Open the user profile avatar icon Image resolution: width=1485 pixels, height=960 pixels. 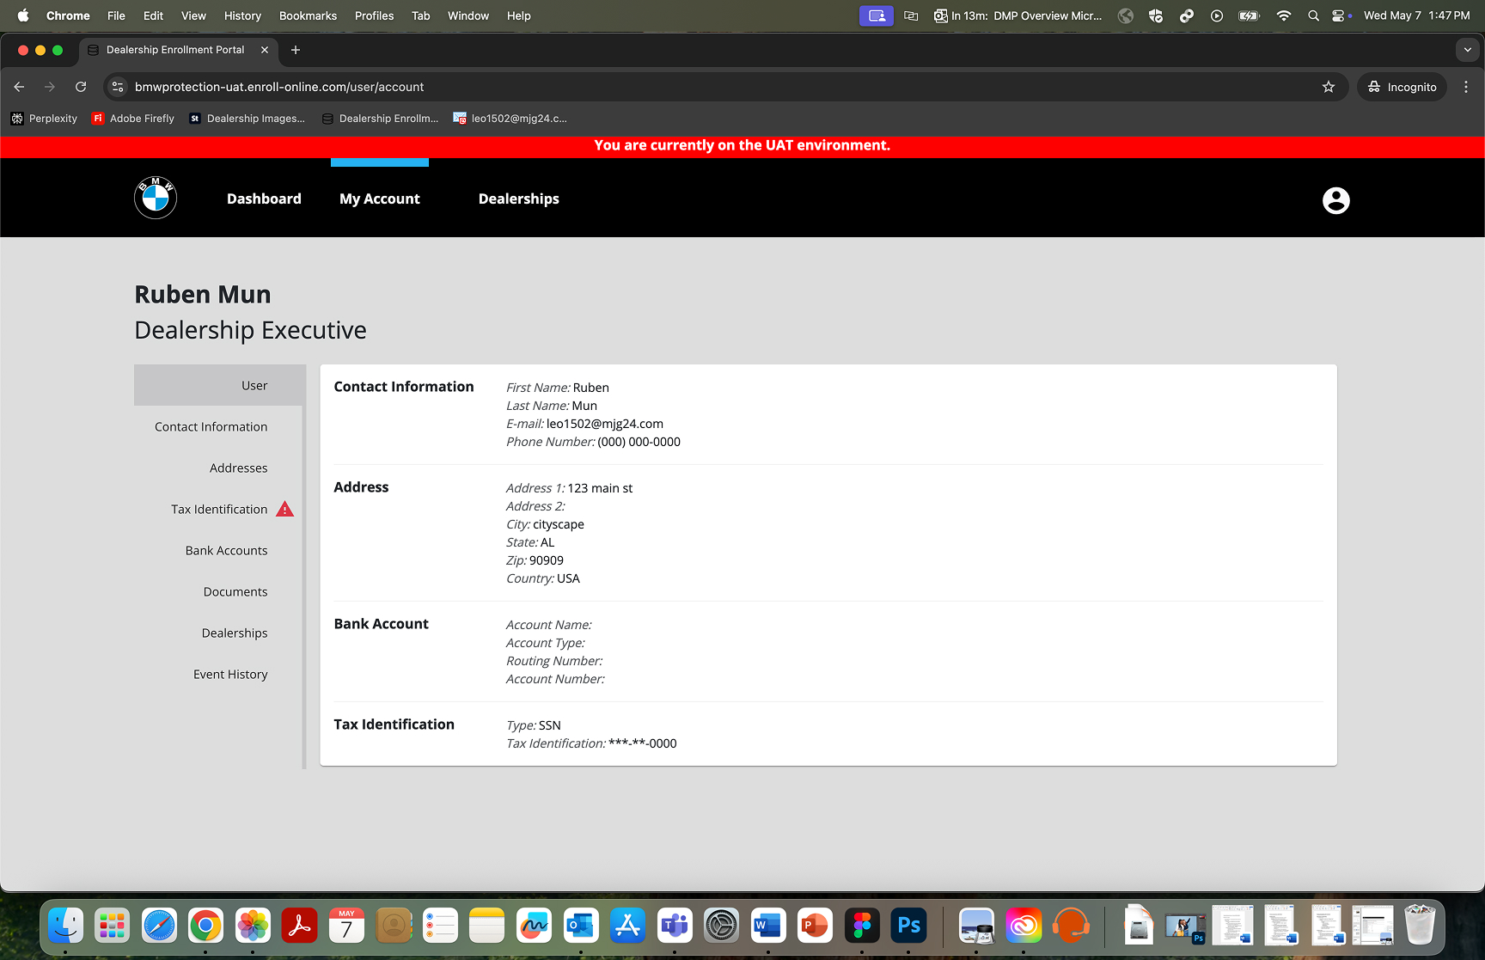click(x=1335, y=200)
